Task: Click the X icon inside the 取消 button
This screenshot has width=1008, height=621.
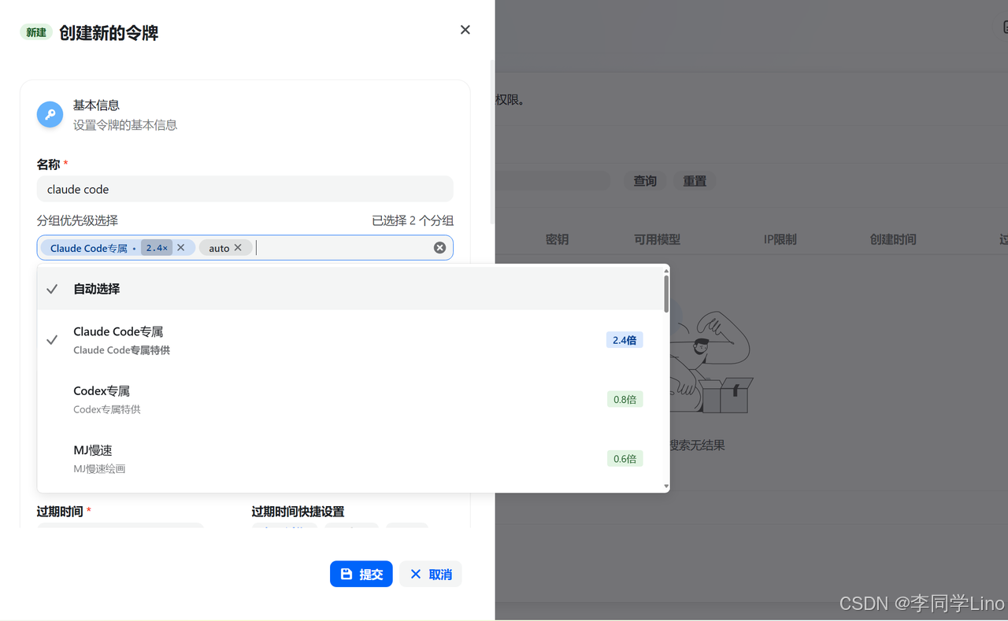Action: pos(416,574)
